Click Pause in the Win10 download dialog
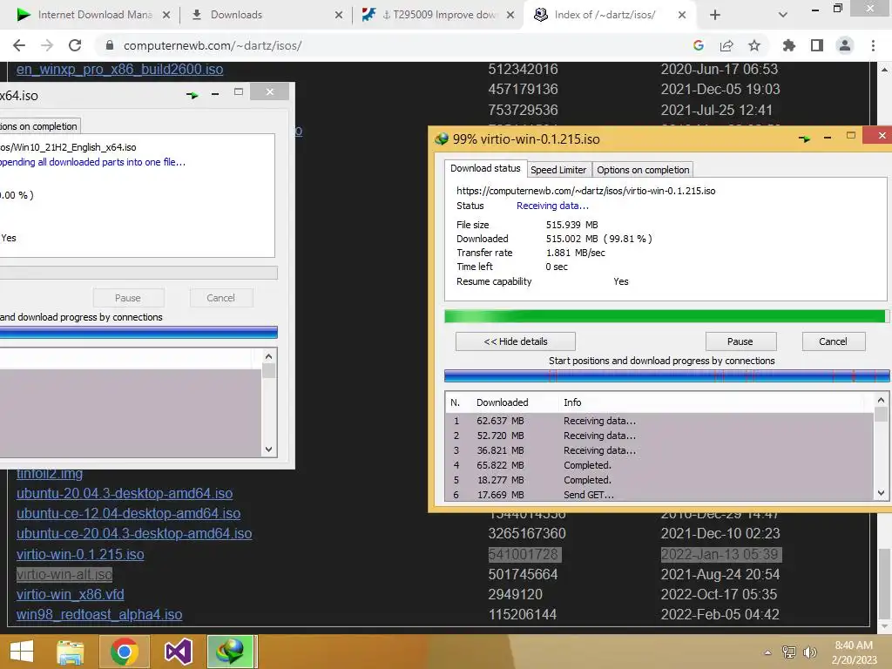The height and width of the screenshot is (669, 892). tap(128, 298)
